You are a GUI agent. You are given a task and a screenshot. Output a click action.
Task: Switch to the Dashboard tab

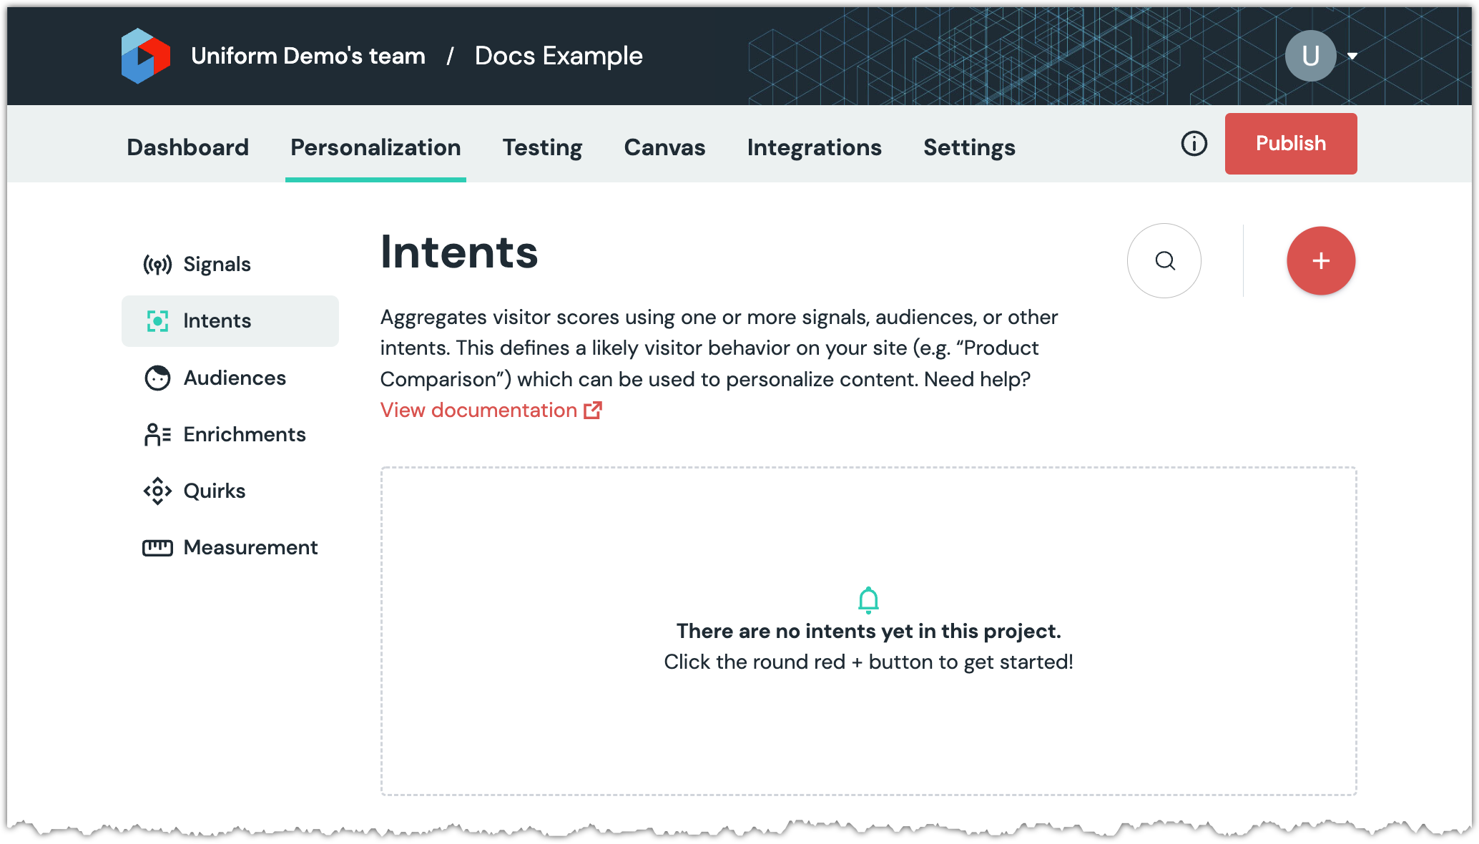coord(187,147)
